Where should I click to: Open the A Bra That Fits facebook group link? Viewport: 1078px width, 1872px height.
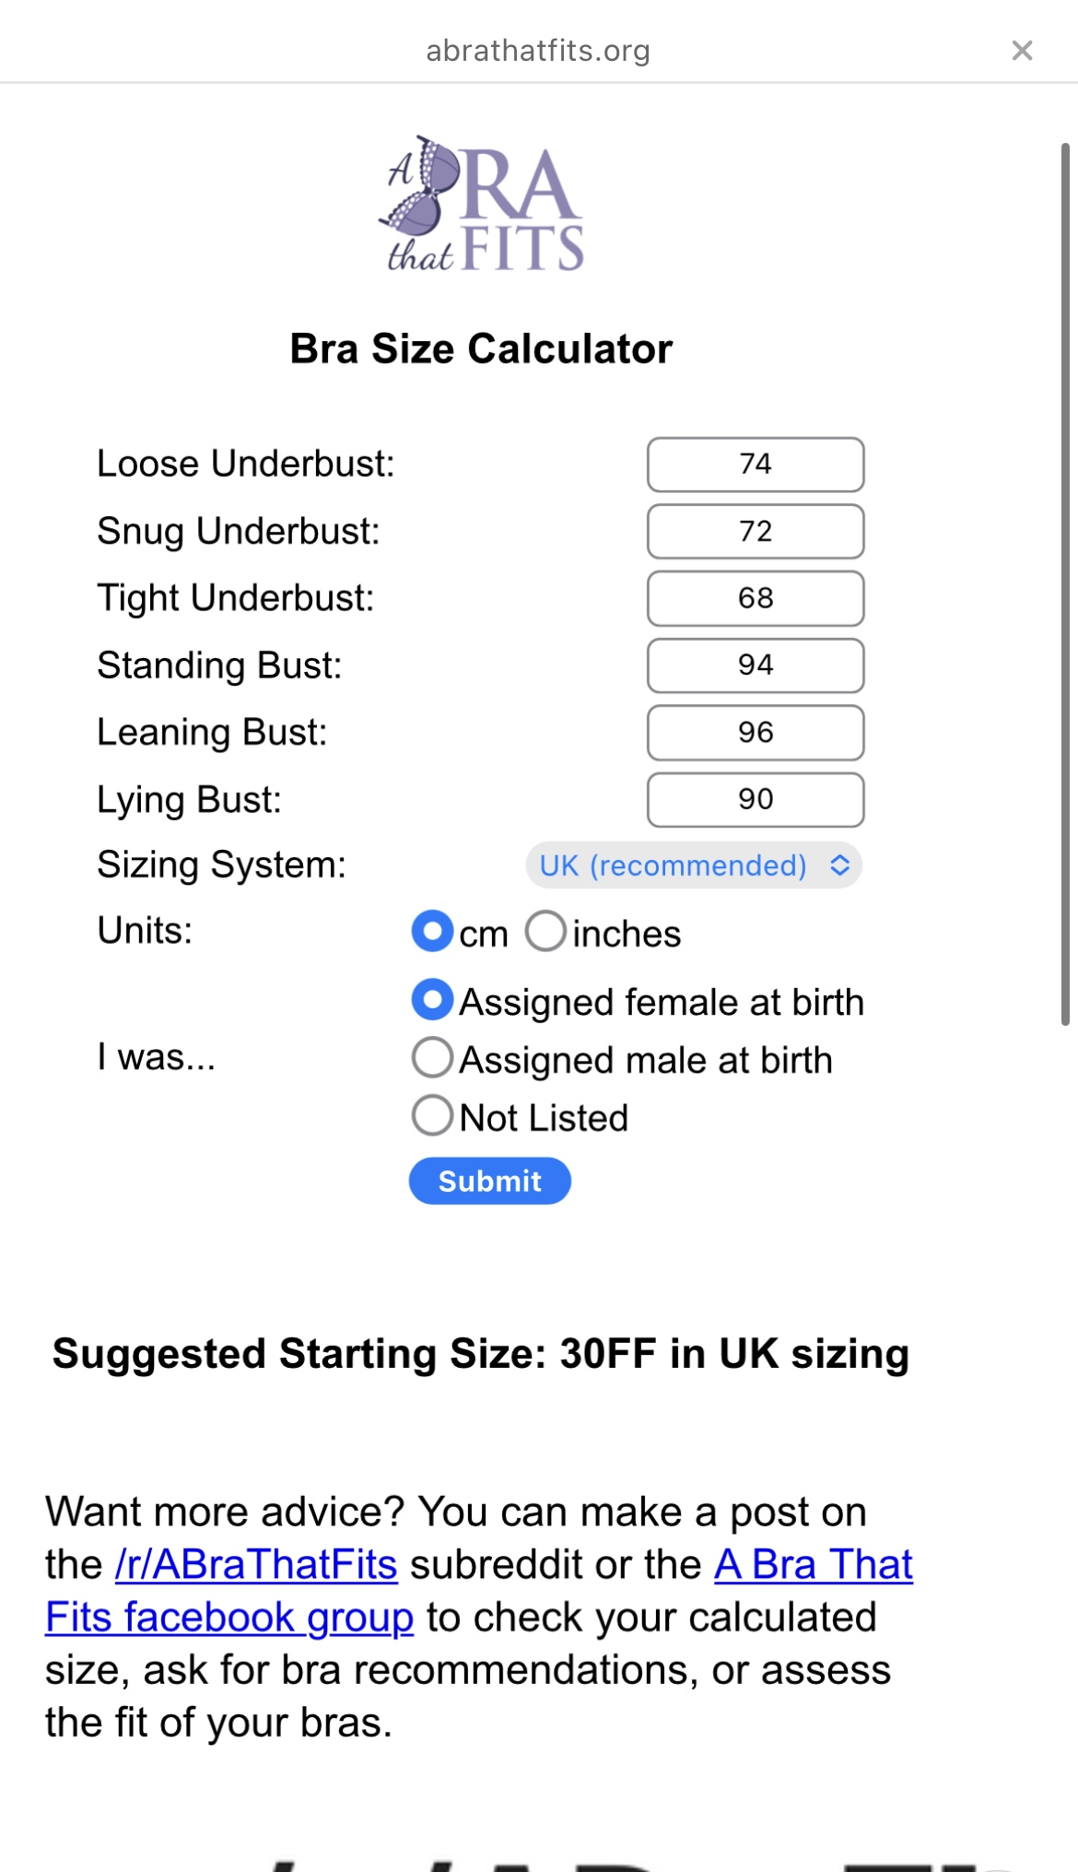[x=479, y=1591]
